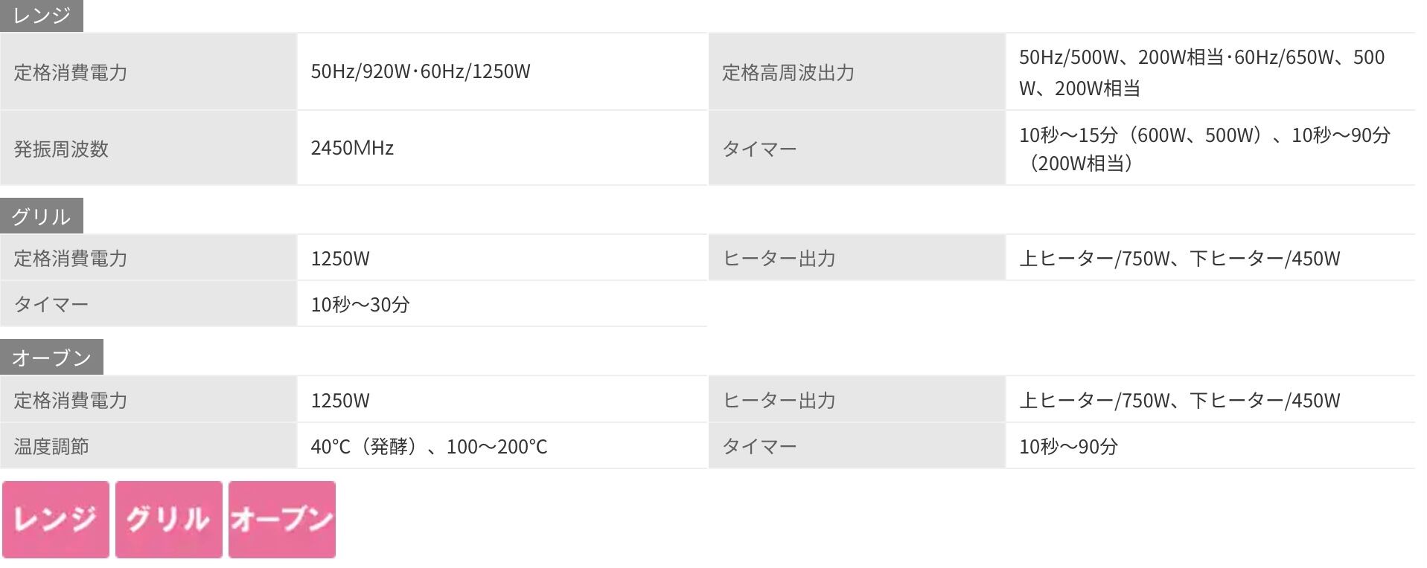The image size is (1427, 568).
Task: Click the 1250W value in the グリル section
Action: click(340, 259)
